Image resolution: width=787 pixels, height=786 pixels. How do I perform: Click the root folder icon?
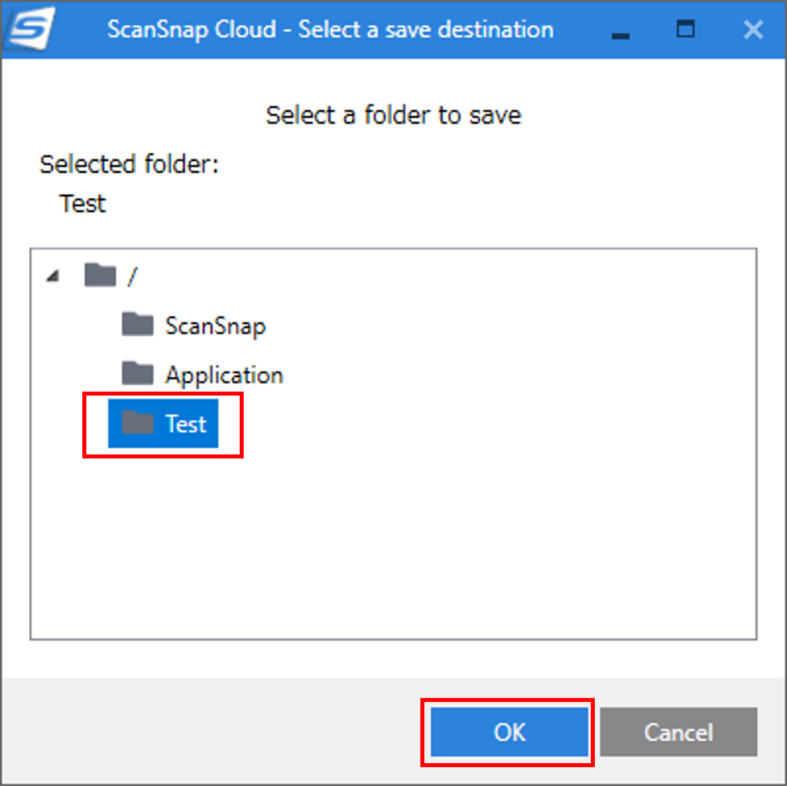pyautogui.click(x=100, y=275)
